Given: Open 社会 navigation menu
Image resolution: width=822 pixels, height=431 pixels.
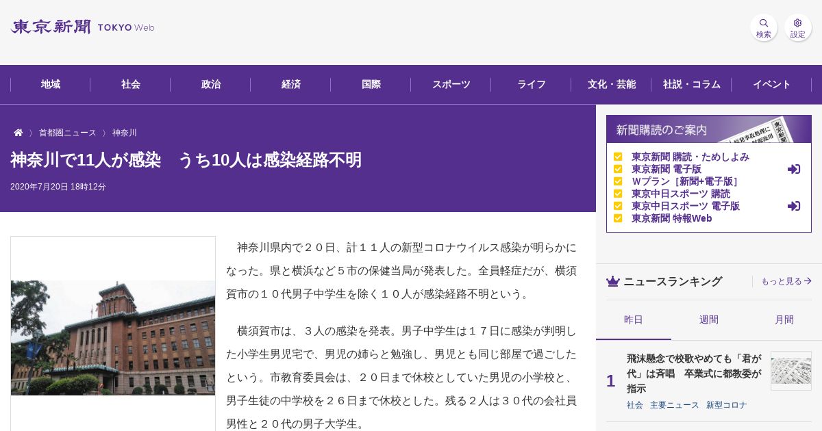Looking at the screenshot, I should [131, 85].
